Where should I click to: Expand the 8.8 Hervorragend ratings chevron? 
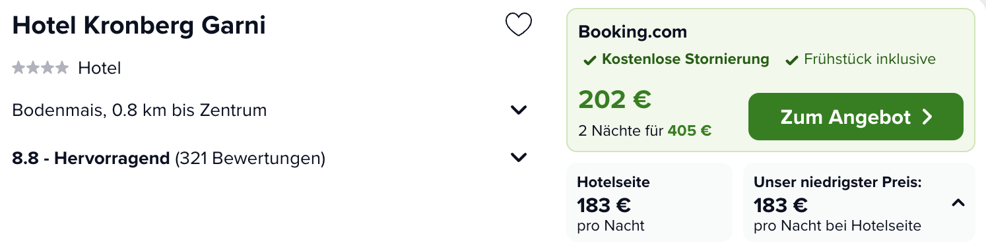[519, 157]
